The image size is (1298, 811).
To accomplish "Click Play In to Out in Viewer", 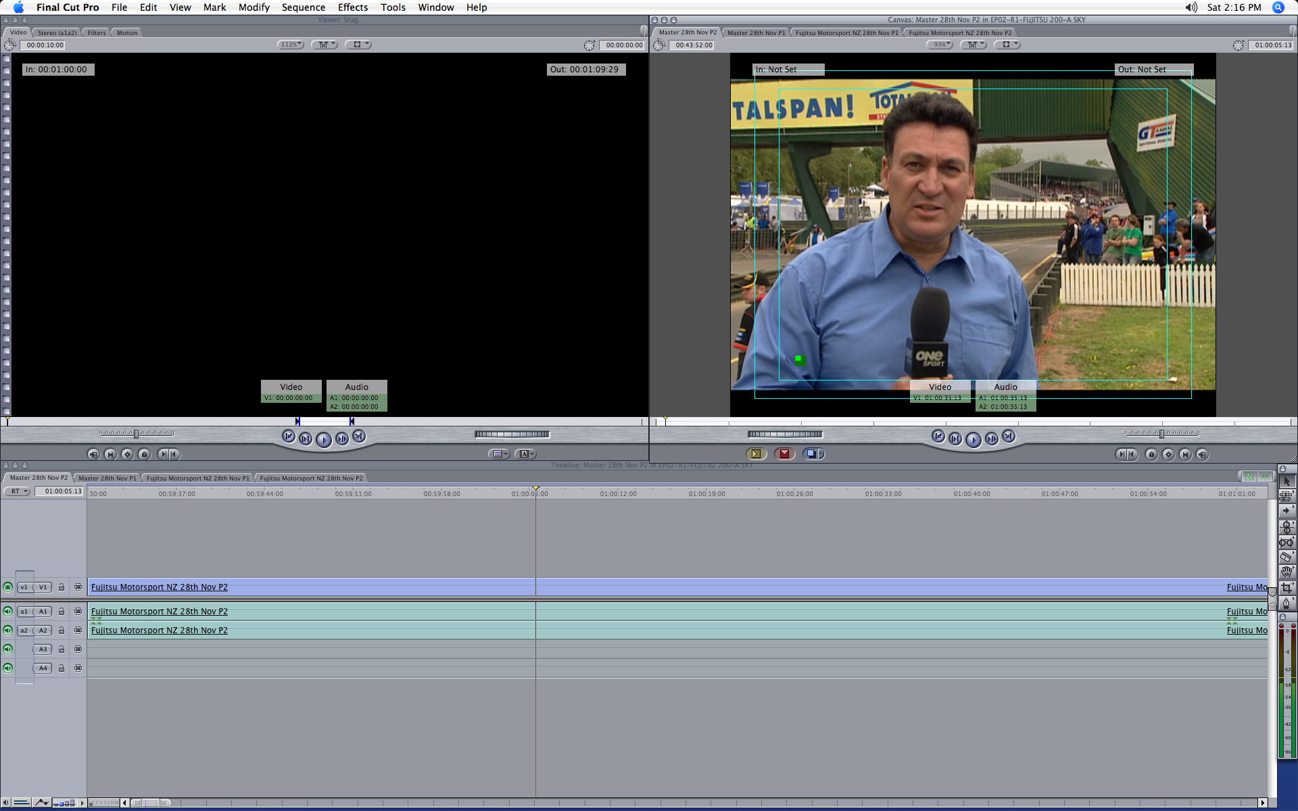I will click(x=306, y=439).
